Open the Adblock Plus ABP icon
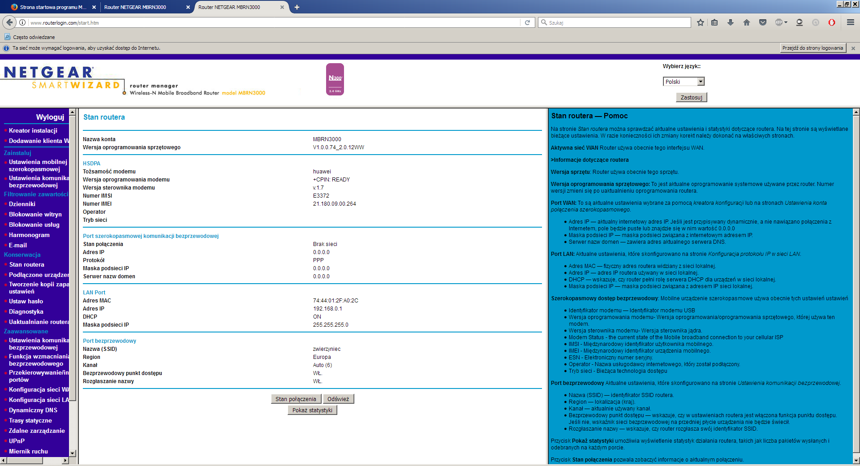Screen dimensions: 860x466 pos(781,22)
